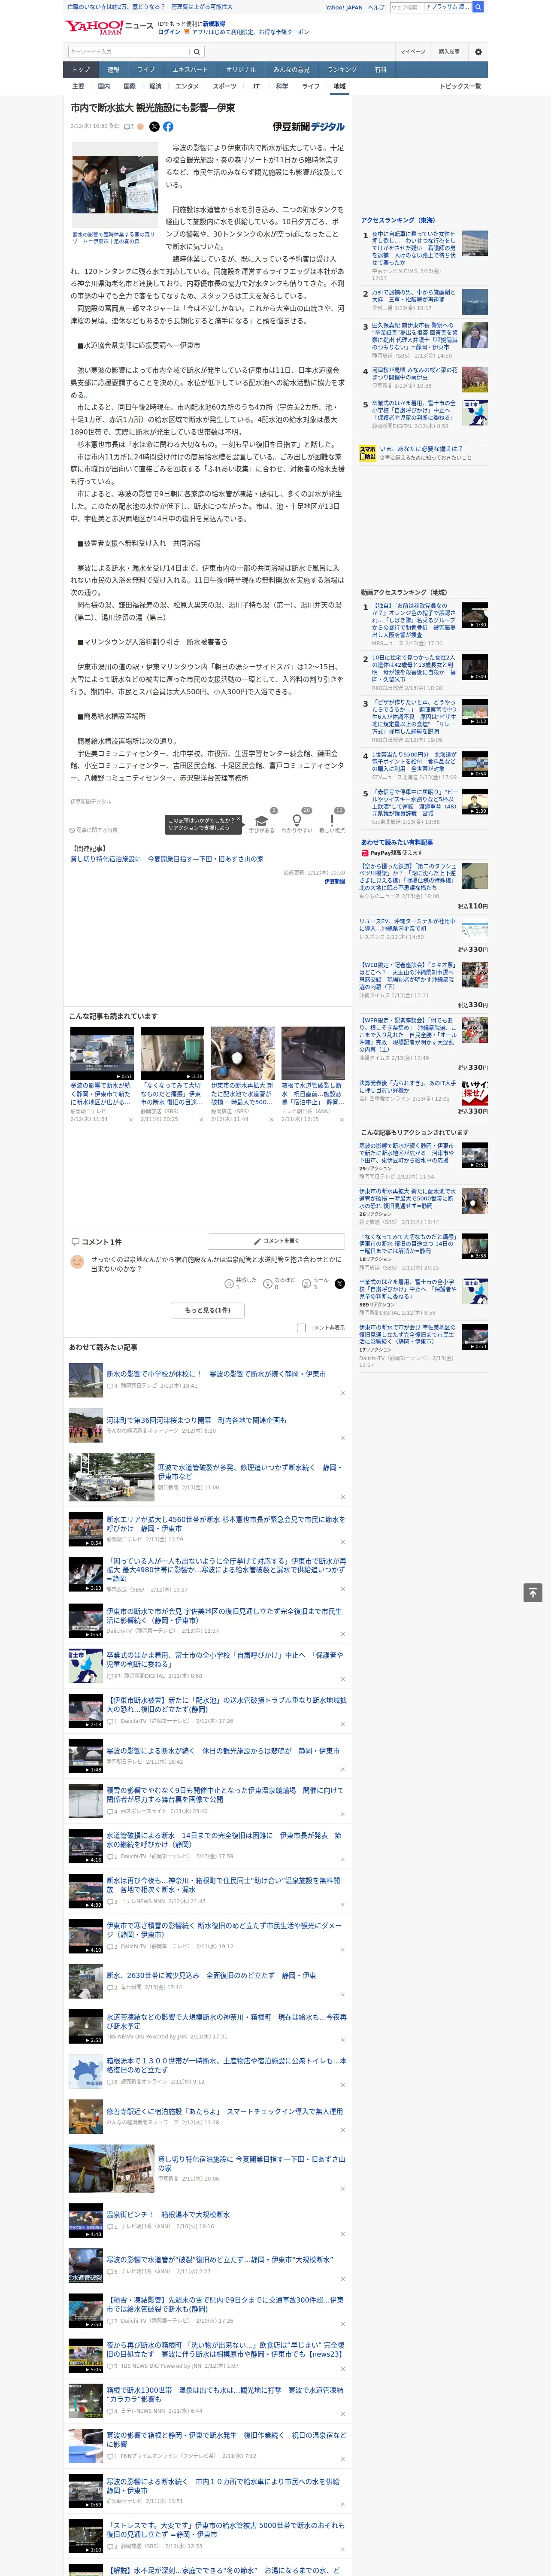The height and width of the screenshot is (2576, 551).
Task: Open article photo of resort staff
Action: tap(114, 185)
